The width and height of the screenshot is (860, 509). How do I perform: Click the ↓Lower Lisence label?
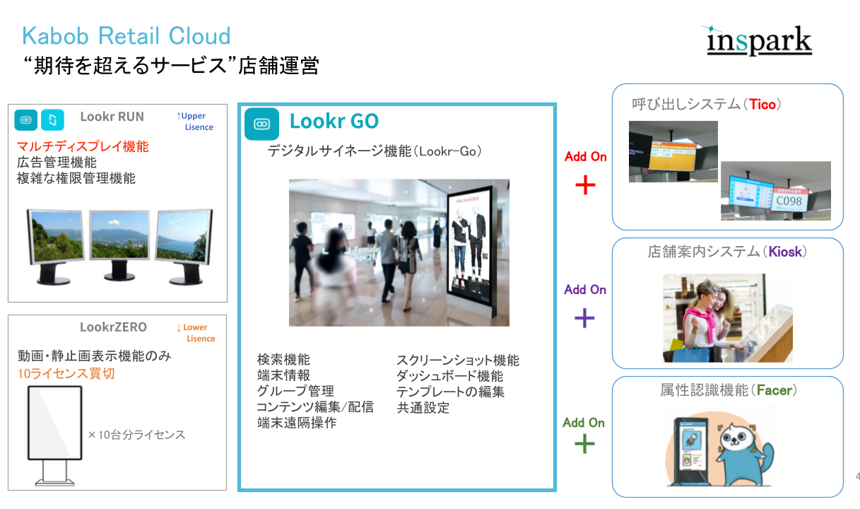coord(196,333)
